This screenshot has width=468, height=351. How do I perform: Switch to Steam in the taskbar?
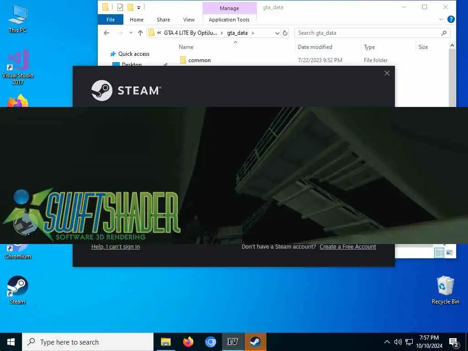pyautogui.click(x=255, y=342)
